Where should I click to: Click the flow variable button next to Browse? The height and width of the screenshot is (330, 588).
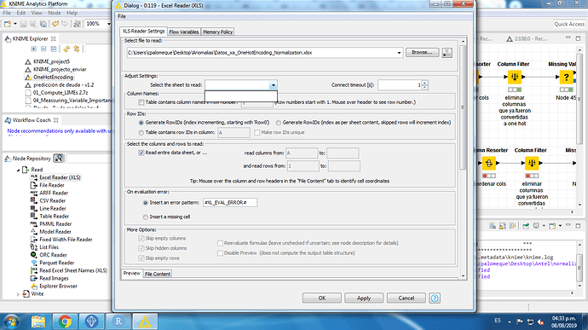coord(447,53)
